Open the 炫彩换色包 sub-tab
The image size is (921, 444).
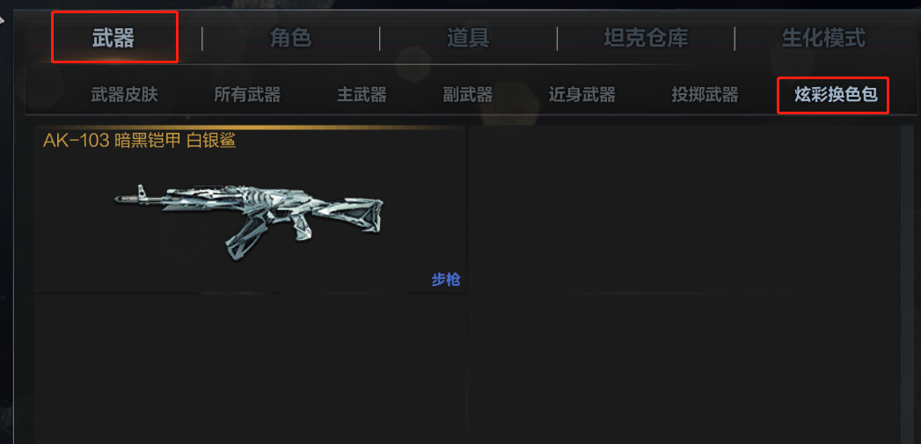833,95
